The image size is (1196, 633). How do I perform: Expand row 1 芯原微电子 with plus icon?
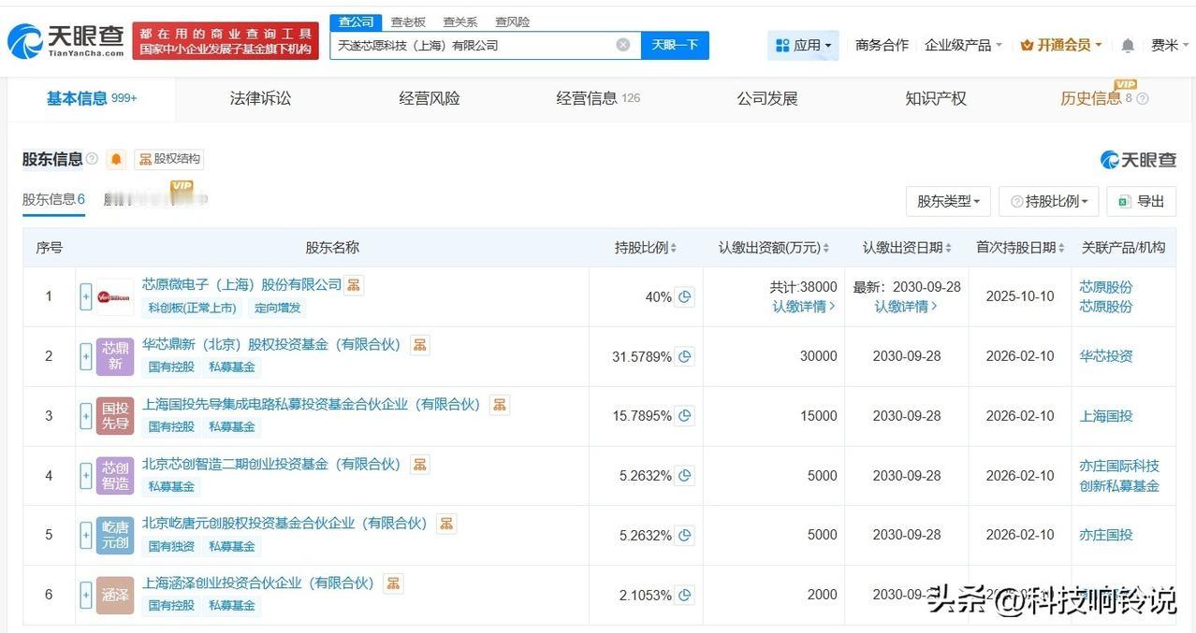point(86,296)
